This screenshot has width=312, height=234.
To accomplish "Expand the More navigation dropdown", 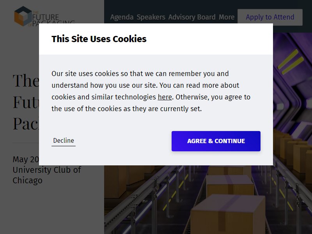I will pos(227,17).
